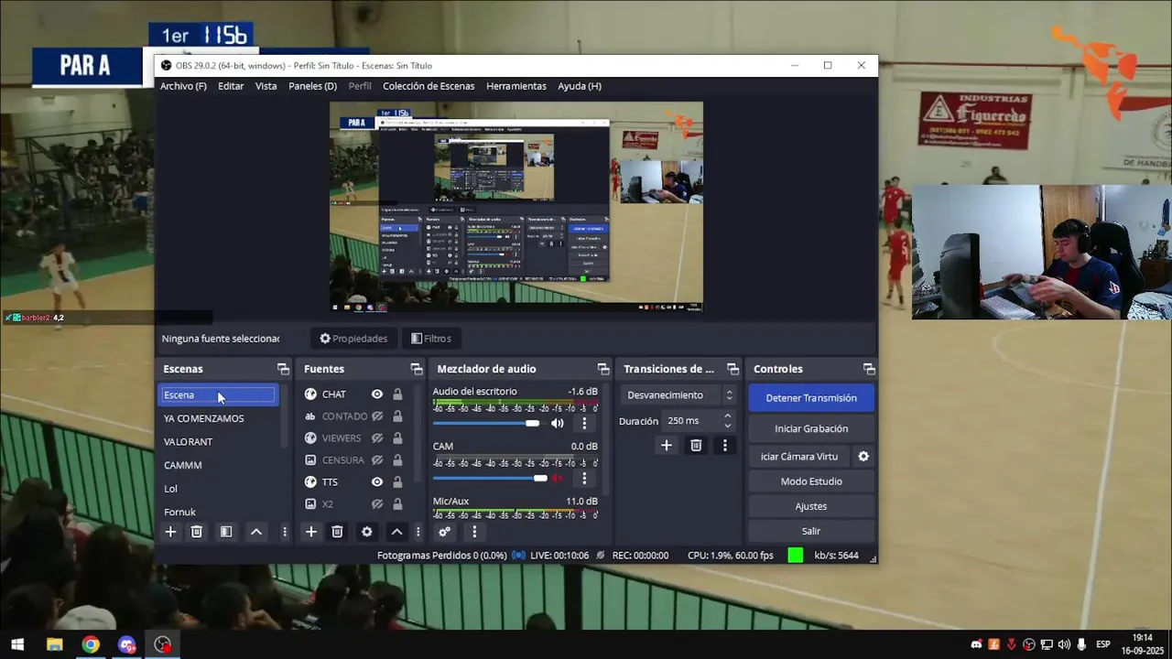Viewport: 1172px width, 659px height.
Task: Open Windows Start menu
Action: (17, 644)
